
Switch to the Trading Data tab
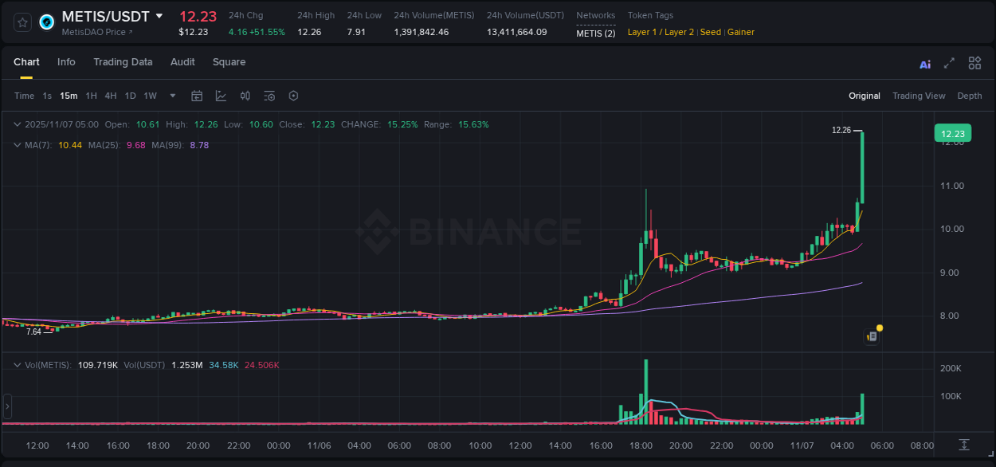click(123, 62)
